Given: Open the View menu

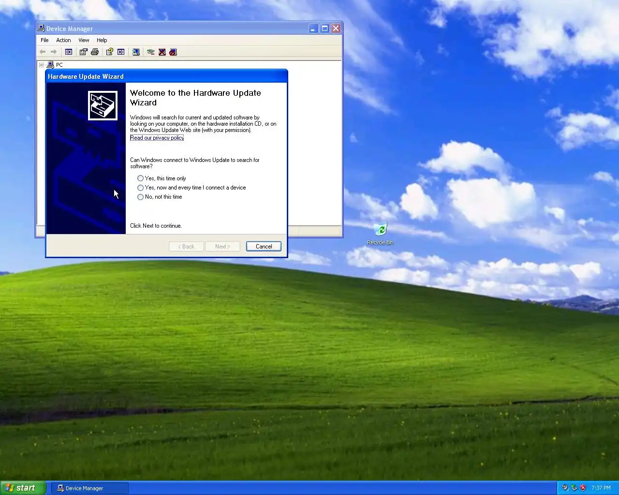Looking at the screenshot, I should pos(84,40).
